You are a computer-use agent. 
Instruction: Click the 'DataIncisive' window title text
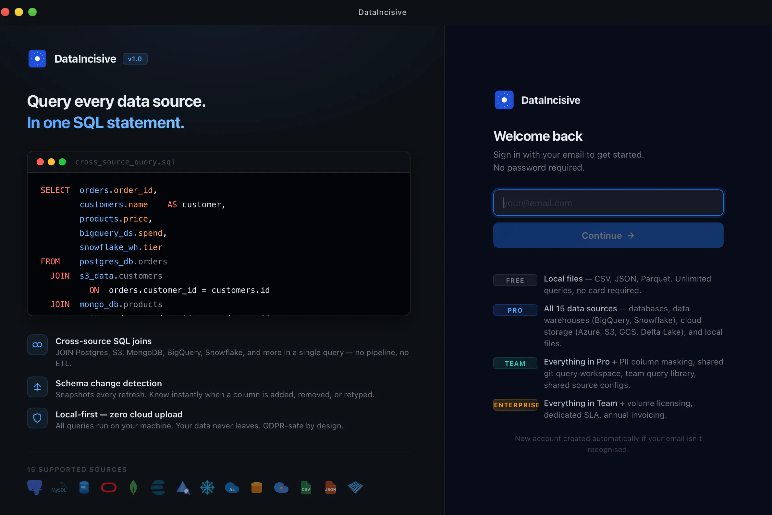point(383,12)
